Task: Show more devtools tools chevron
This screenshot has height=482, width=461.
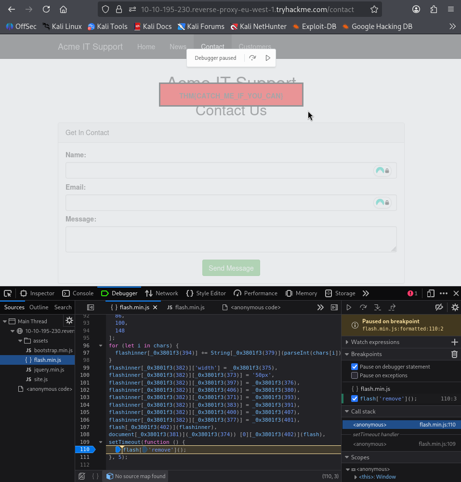Action: (x=366, y=293)
